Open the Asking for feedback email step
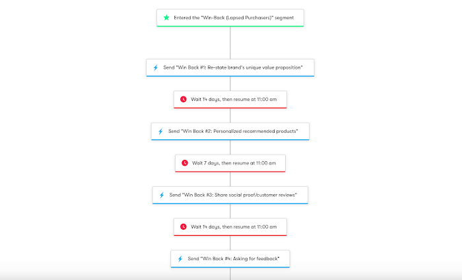The image size is (462, 280). pos(230,259)
